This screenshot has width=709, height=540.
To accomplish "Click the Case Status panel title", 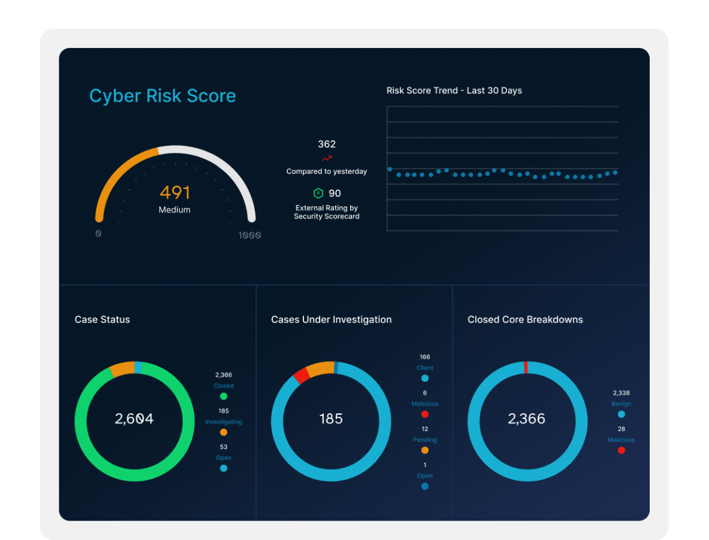I will [x=102, y=319].
